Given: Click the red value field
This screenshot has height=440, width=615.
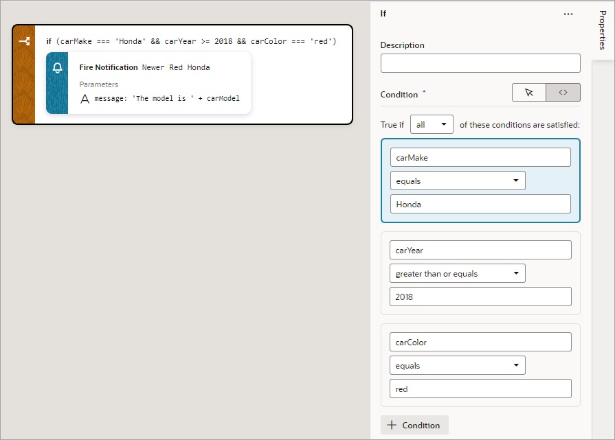Looking at the screenshot, I should pyautogui.click(x=480, y=389).
